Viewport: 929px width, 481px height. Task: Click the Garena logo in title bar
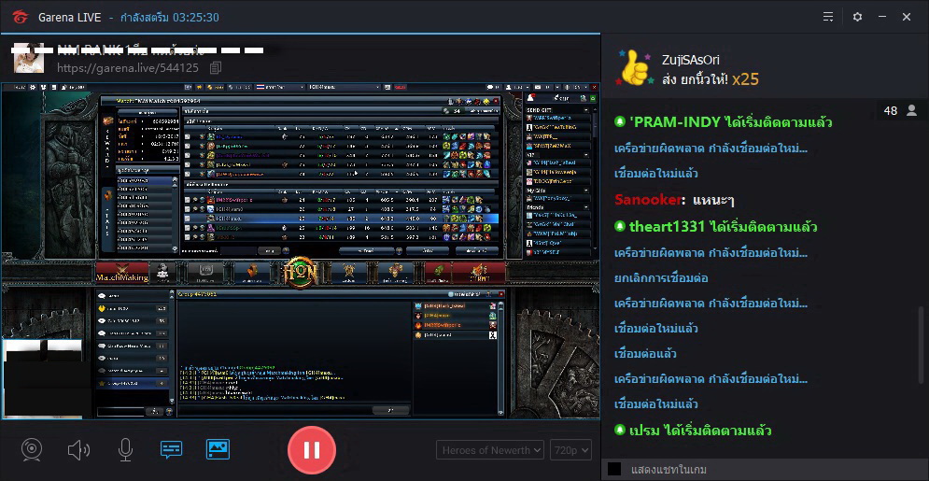pos(19,17)
